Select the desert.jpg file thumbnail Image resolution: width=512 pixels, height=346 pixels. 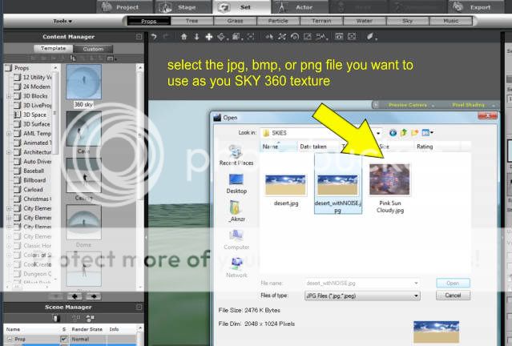tap(285, 185)
